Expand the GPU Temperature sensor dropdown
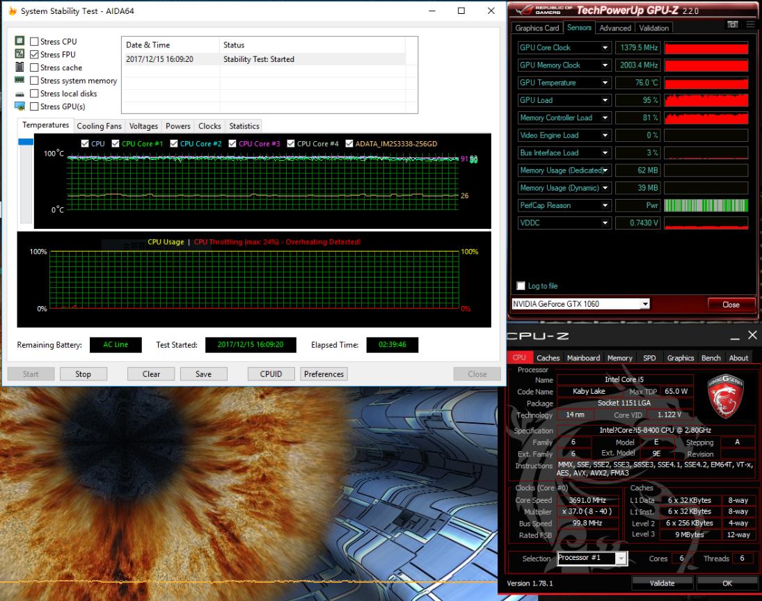This screenshot has width=762, height=601. pyautogui.click(x=605, y=83)
